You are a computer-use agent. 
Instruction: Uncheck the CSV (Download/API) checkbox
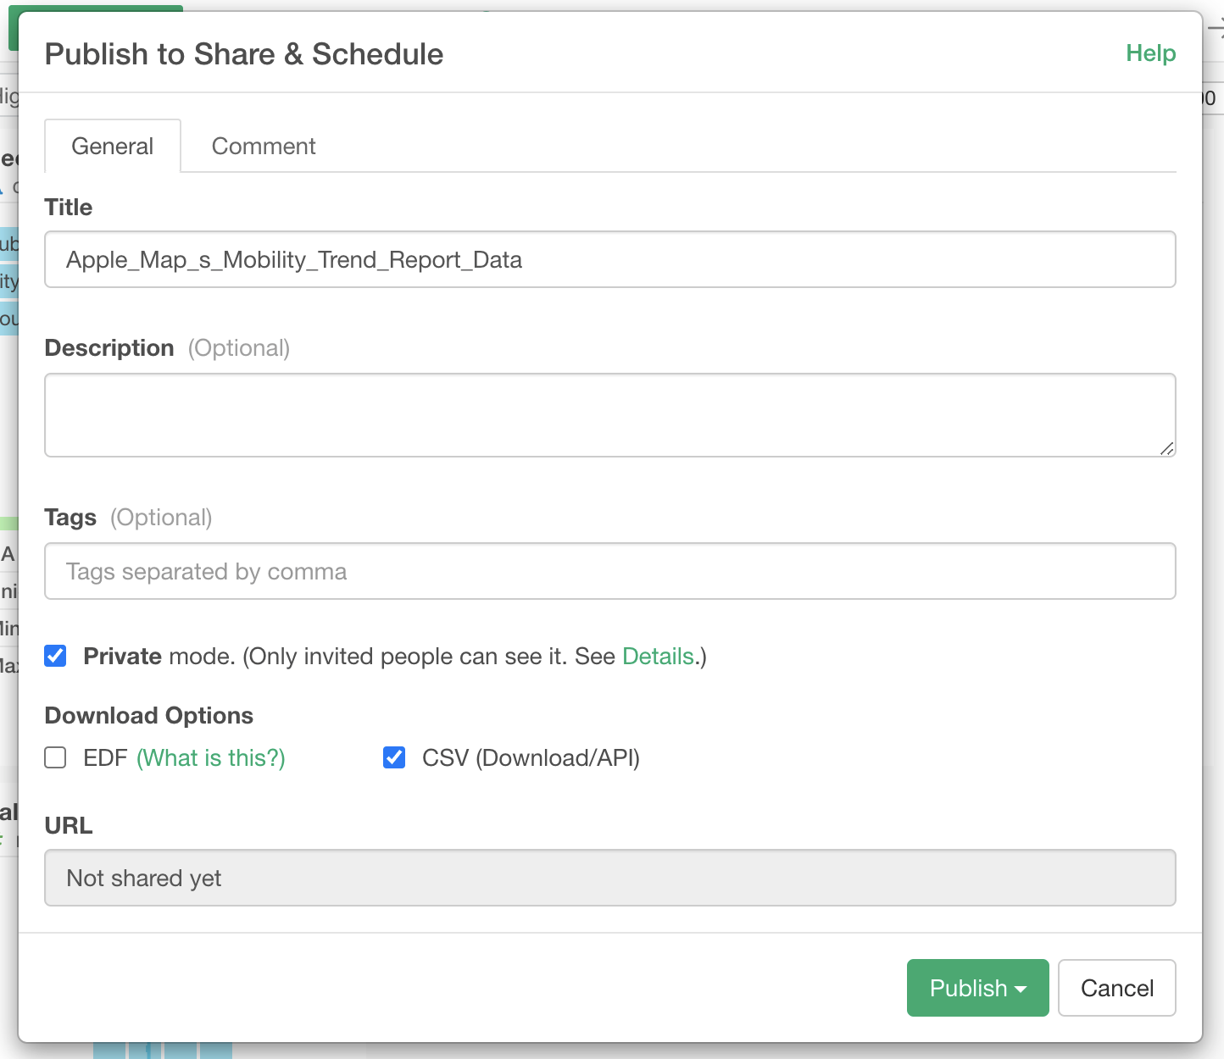coord(394,757)
